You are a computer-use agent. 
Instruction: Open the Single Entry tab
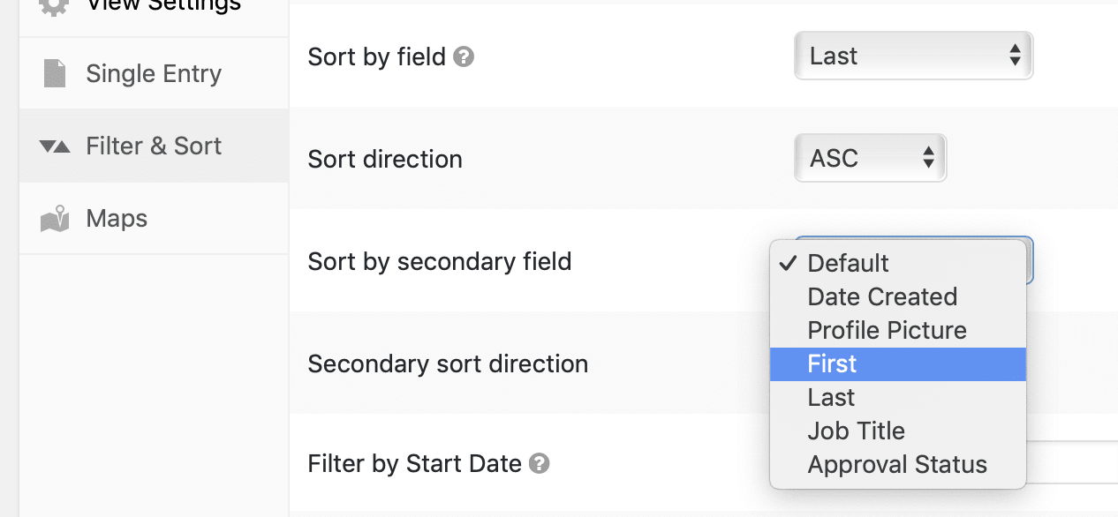pos(154,73)
